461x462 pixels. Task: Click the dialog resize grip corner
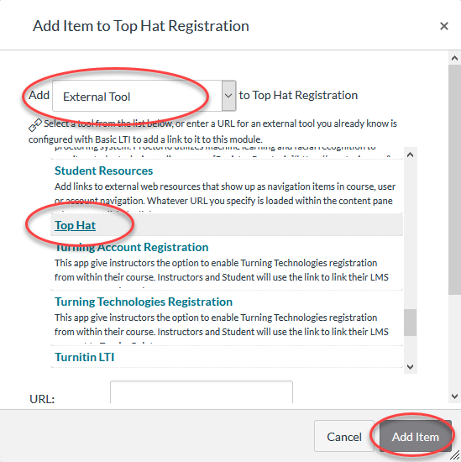click(x=456, y=455)
